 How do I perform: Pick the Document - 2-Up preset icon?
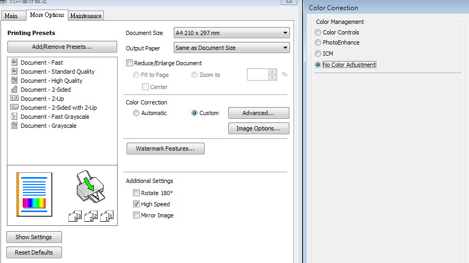(14, 99)
